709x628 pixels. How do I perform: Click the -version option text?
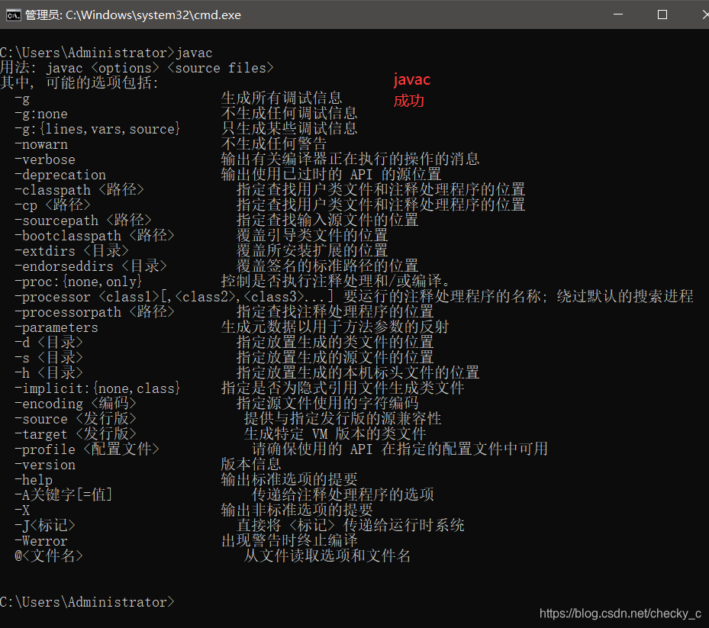click(45, 465)
